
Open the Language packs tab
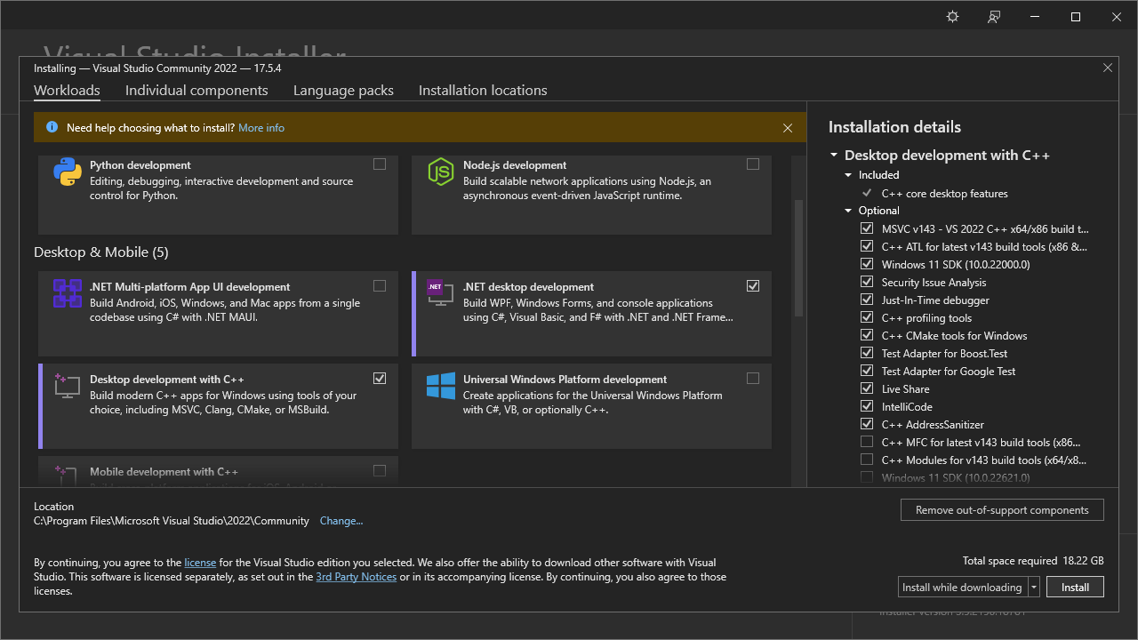pos(343,91)
